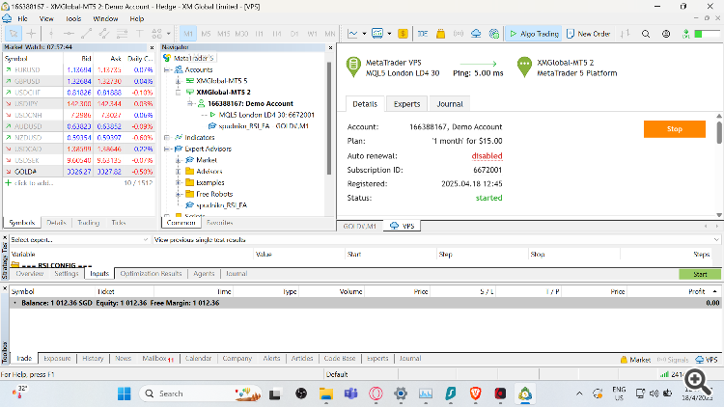This screenshot has height=407, width=724.
Task: Close the Market Watch panel
Action: 152,47
